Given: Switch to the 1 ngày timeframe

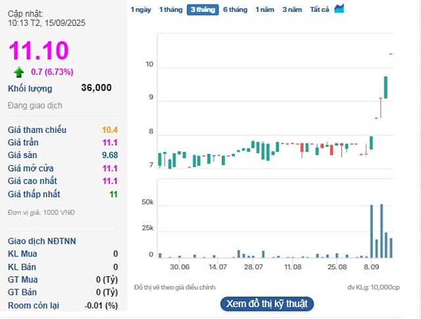Looking at the screenshot, I should point(141,10).
